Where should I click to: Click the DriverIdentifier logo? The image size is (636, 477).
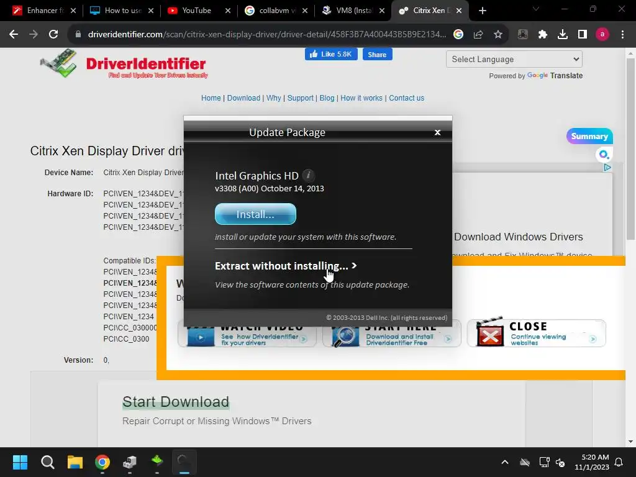pos(124,64)
